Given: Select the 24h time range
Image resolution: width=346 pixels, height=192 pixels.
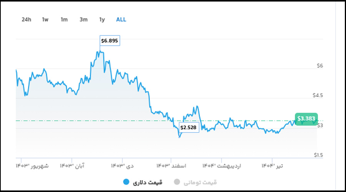Looking at the screenshot, I should (x=26, y=20).
